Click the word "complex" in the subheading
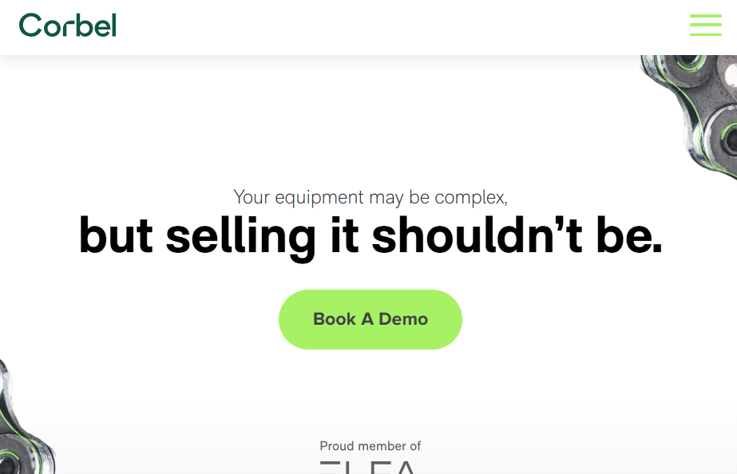 472,196
